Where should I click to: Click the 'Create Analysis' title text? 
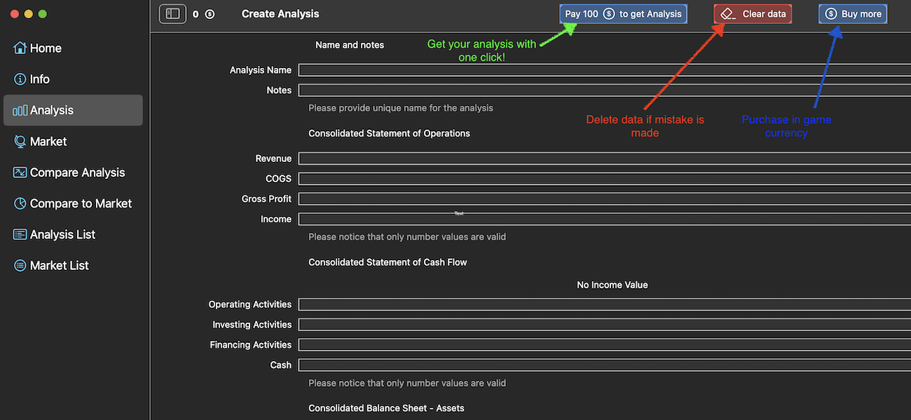280,14
